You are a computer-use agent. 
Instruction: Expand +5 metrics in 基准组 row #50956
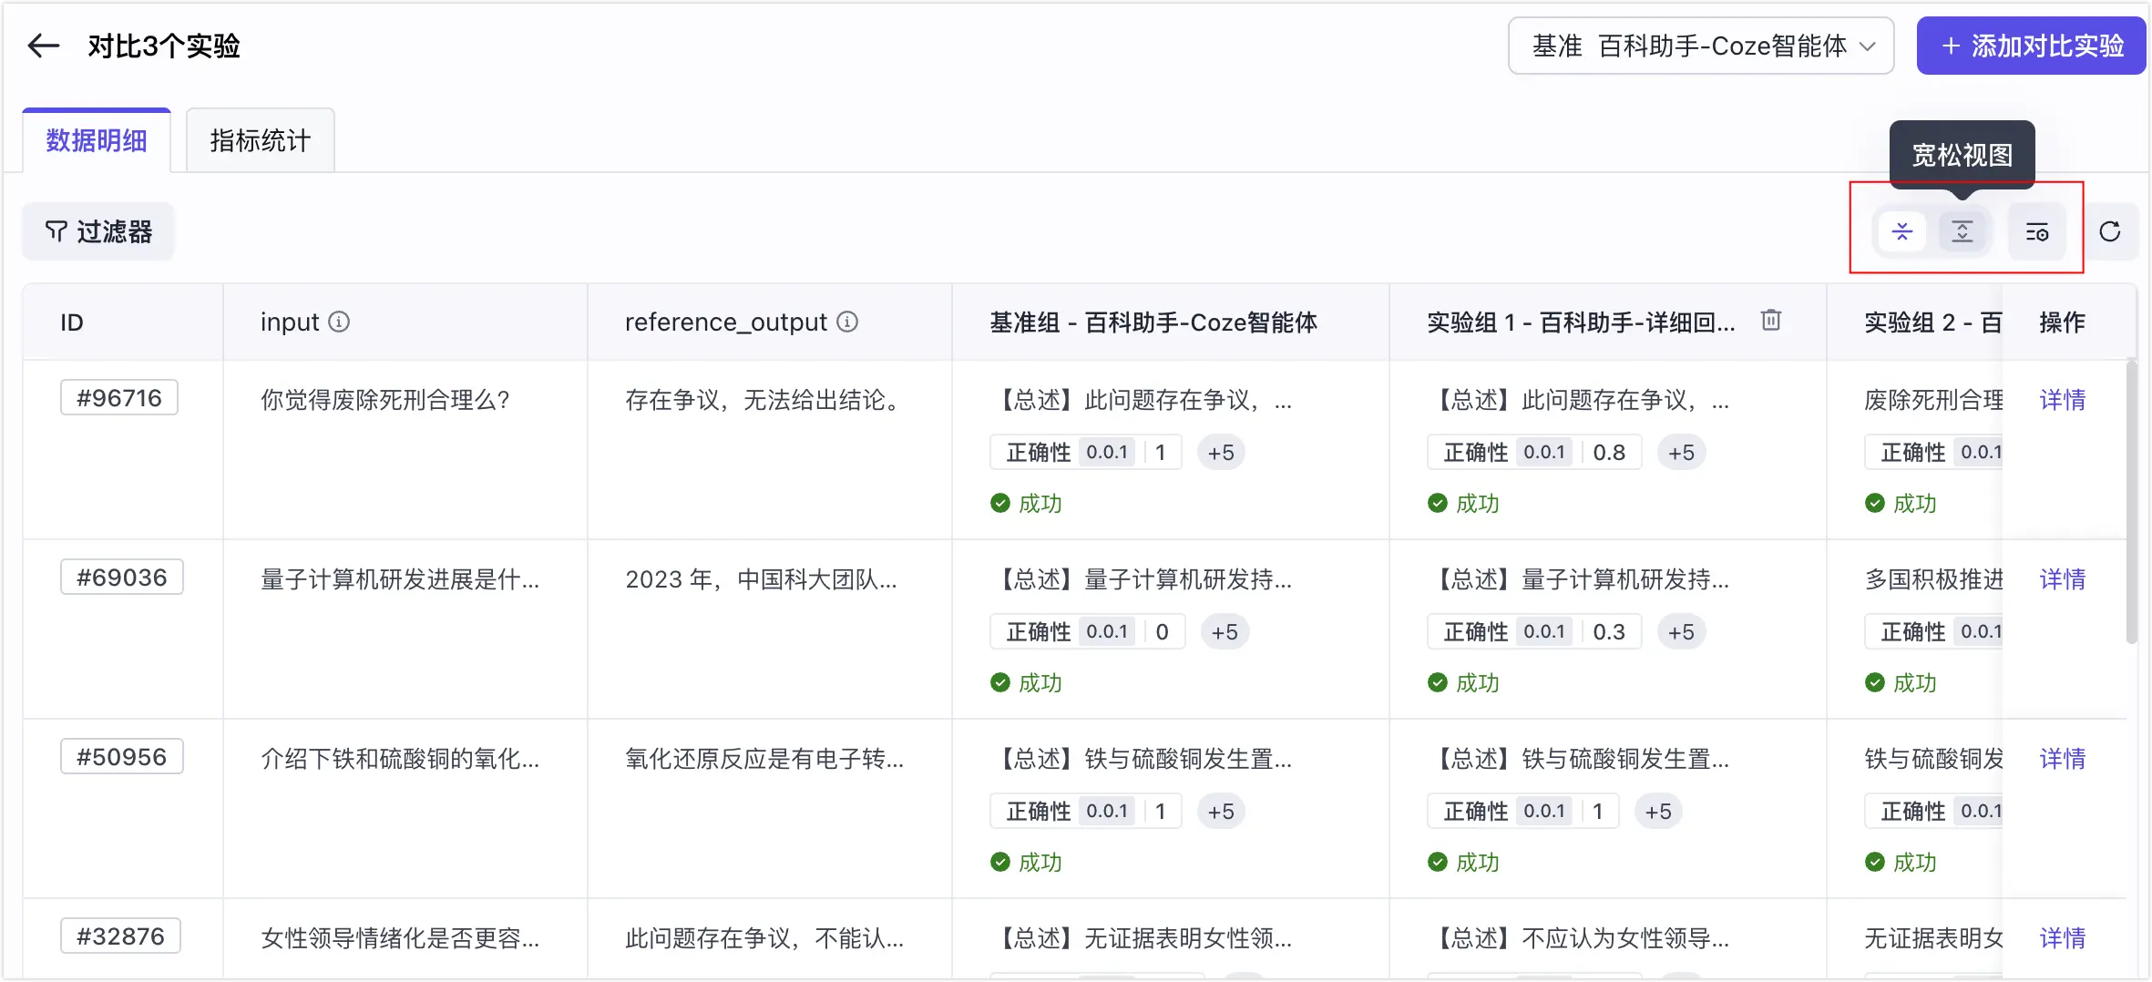point(1221,811)
